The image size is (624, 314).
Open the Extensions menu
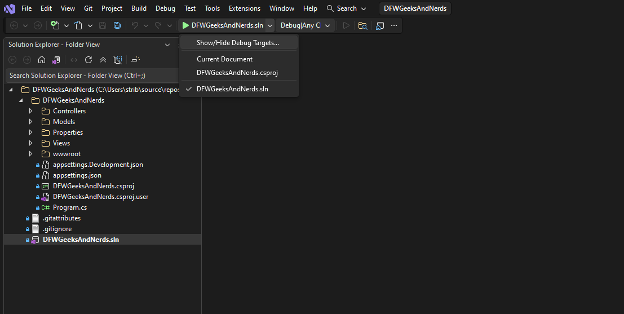[x=244, y=8]
